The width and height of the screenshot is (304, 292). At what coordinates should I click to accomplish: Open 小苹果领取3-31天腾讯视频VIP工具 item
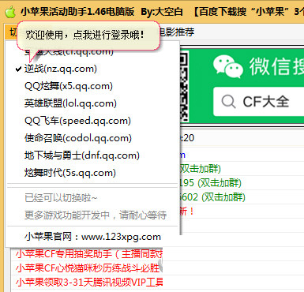(x=89, y=283)
